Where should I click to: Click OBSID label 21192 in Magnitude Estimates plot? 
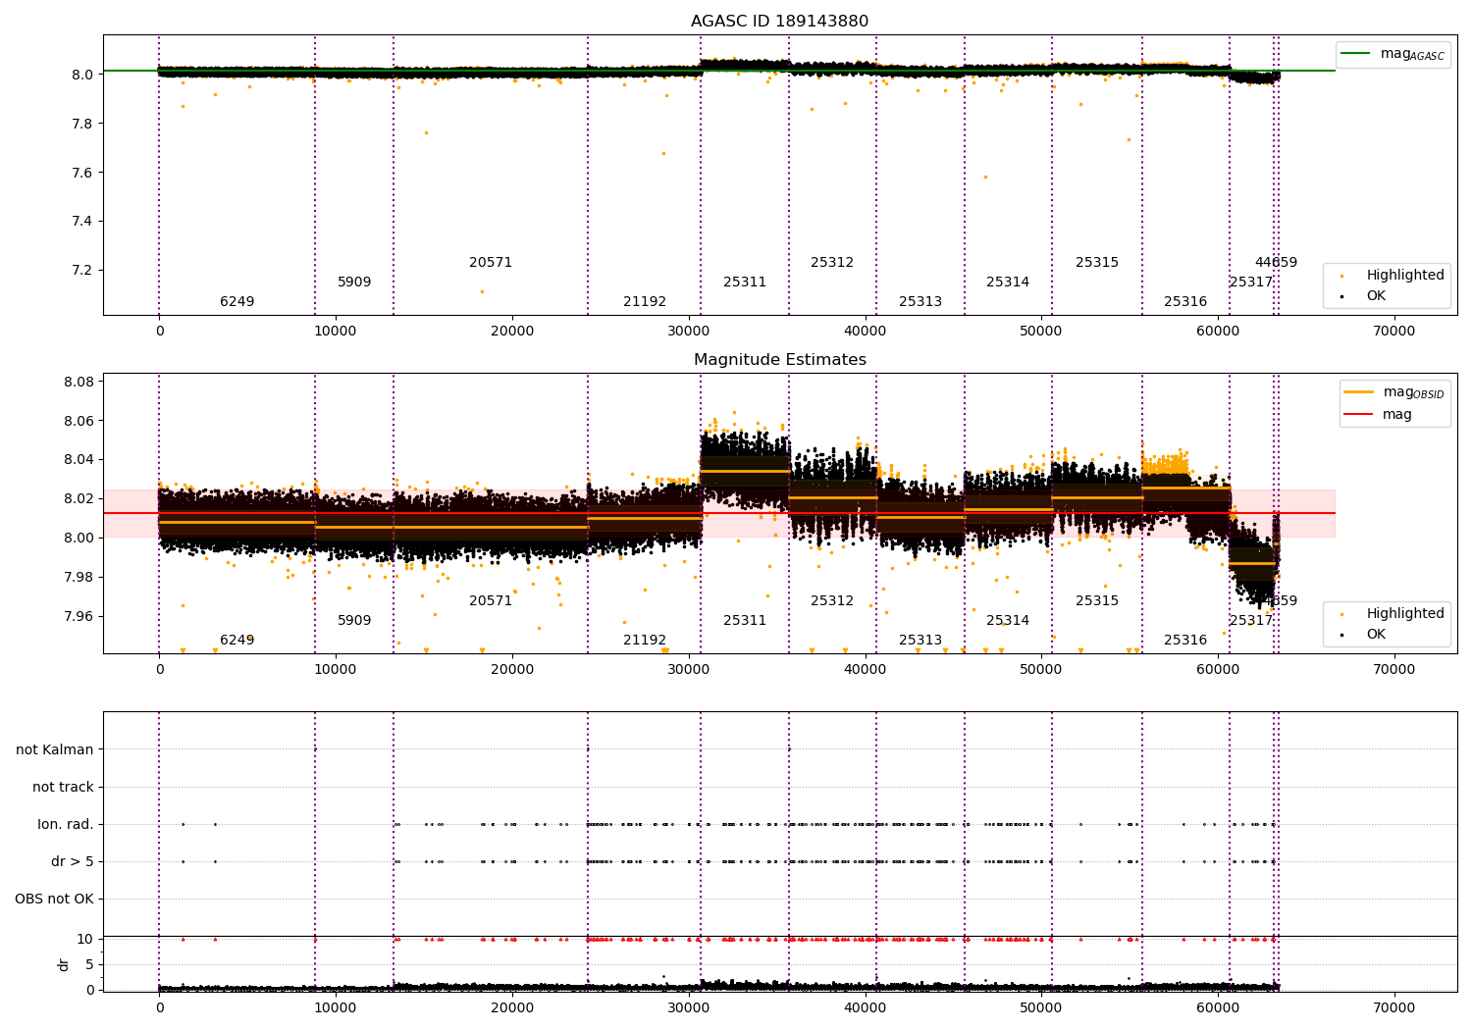[645, 641]
